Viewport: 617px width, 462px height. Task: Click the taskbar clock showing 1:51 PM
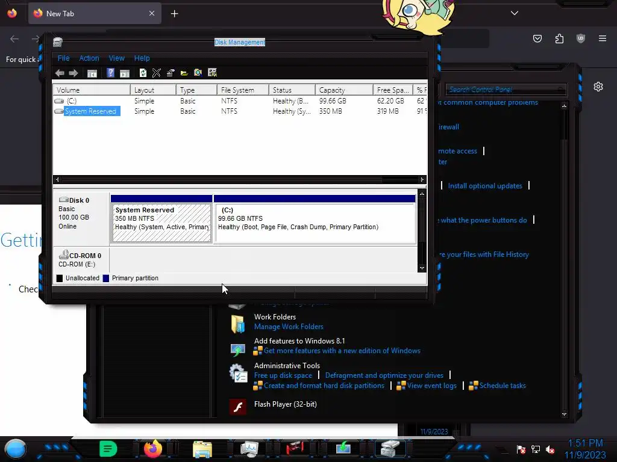pos(585,449)
